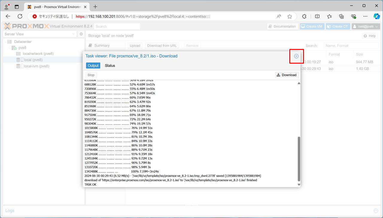
Task: Open the Server View dropdown
Action: click(x=40, y=34)
